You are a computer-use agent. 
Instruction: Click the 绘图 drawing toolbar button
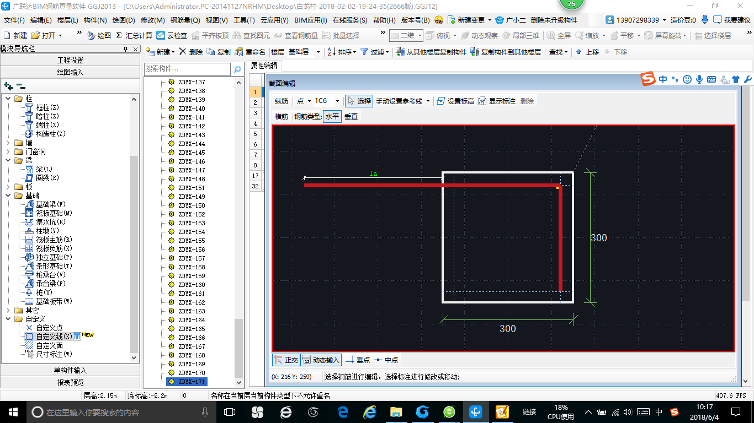point(99,35)
